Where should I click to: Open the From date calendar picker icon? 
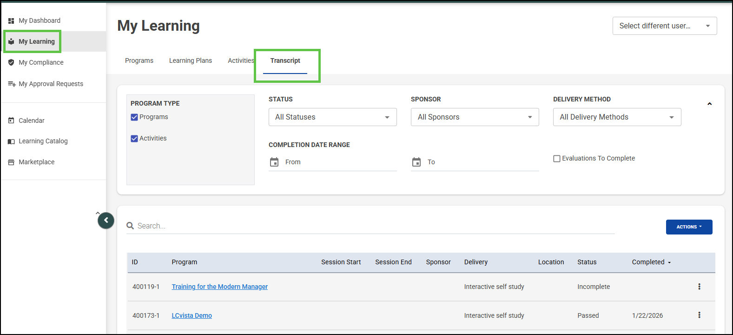(x=274, y=162)
